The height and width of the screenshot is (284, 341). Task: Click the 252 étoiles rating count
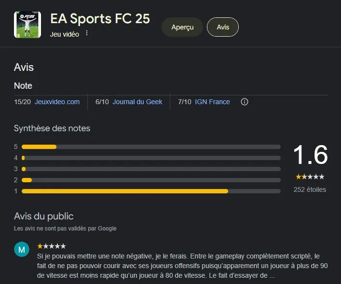pos(310,189)
